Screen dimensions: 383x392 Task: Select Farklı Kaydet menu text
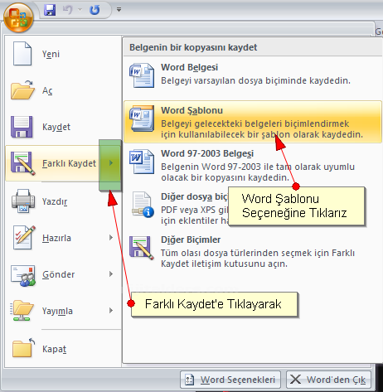pos(69,163)
